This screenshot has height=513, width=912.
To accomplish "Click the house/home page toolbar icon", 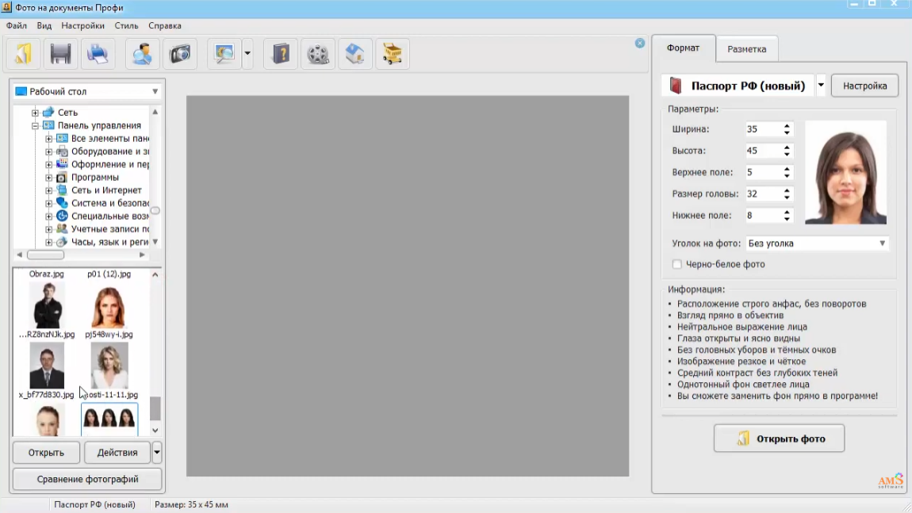I will [x=355, y=54].
